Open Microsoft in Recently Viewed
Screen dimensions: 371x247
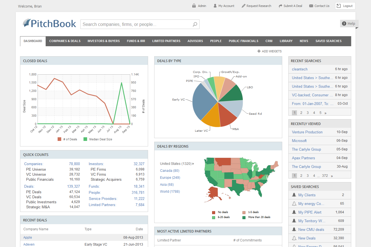(x=299, y=141)
